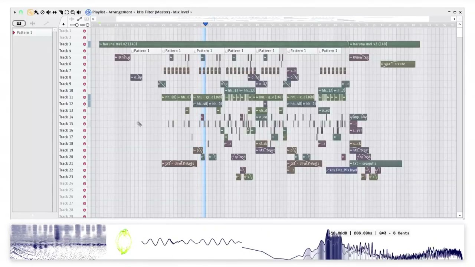Toggle the SLIDE checkbox

(x=88, y=25)
